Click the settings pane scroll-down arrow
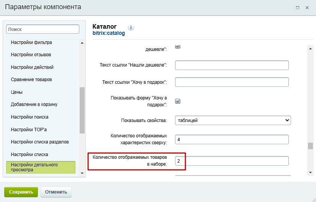The height and width of the screenshot is (202, 316). coord(310,173)
